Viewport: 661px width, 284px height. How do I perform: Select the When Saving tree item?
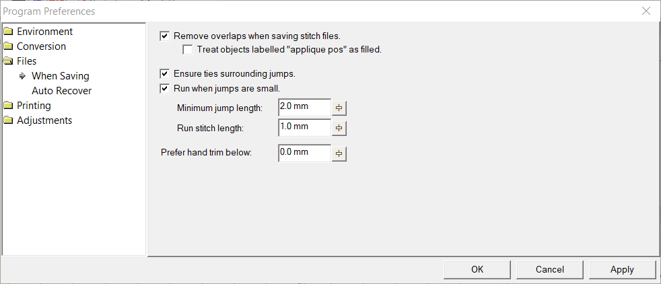click(60, 76)
